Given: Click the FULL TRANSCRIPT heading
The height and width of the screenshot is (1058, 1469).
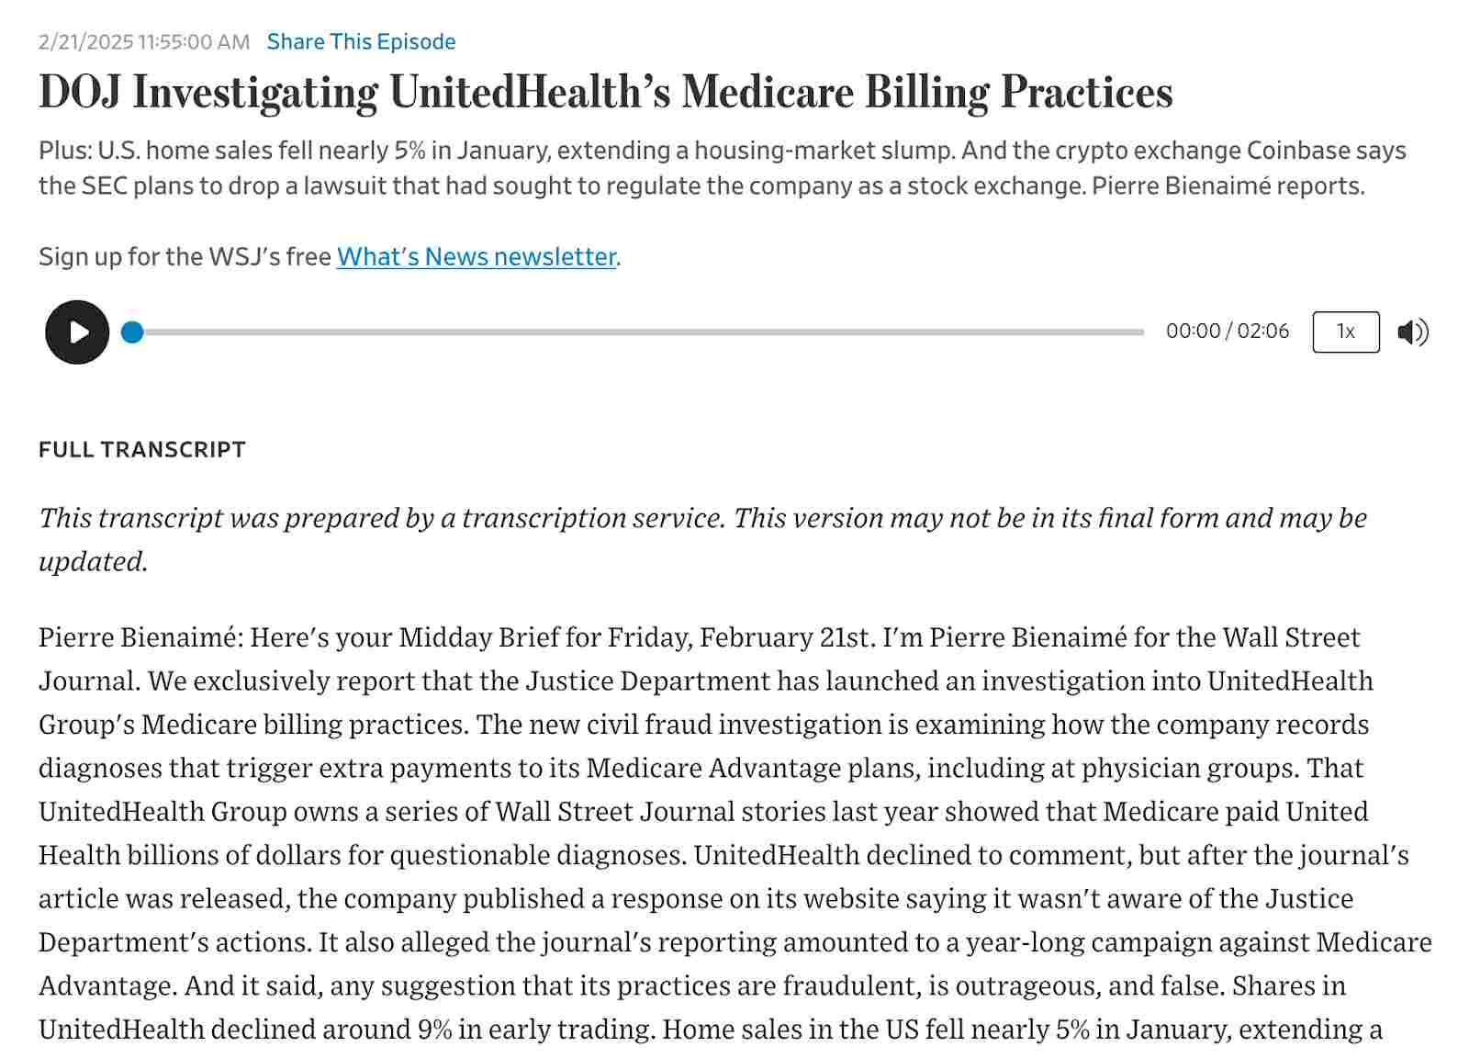Looking at the screenshot, I should click(x=142, y=449).
